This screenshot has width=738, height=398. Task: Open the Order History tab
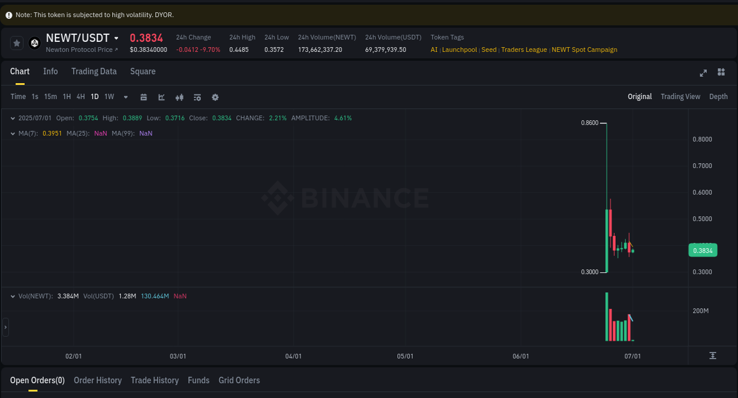97,380
